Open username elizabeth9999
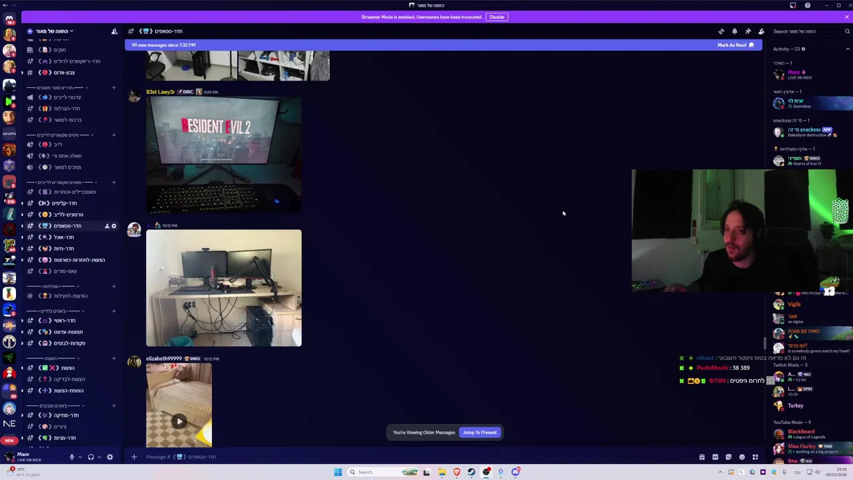The image size is (853, 480). point(164,359)
